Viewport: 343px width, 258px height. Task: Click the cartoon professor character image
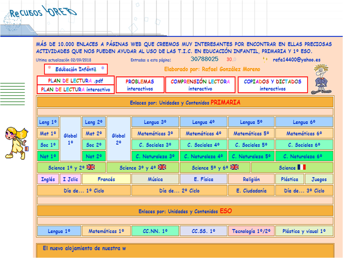(321, 79)
